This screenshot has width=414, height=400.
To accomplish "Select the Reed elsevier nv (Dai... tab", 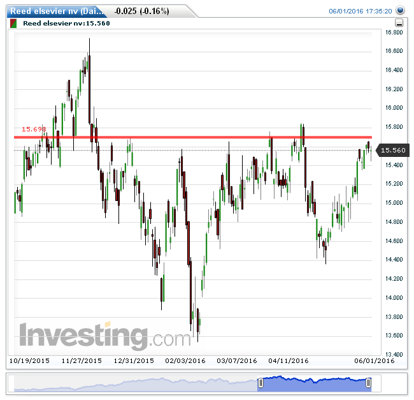I will (x=57, y=11).
